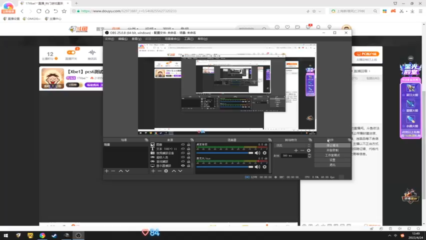Open transition properties gear icon
Image resolution: width=426 pixels, height=240 pixels.
[309, 150]
